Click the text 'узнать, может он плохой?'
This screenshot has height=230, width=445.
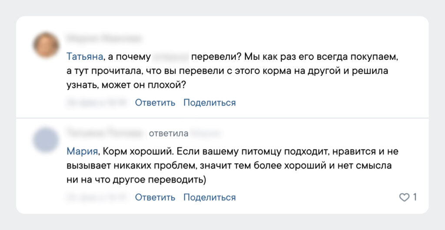click(126, 84)
